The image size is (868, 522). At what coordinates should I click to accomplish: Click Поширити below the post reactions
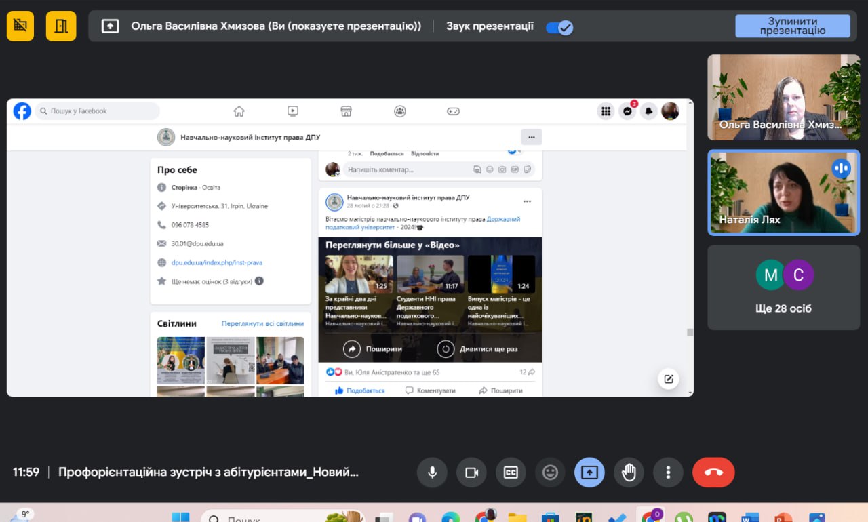click(x=500, y=390)
